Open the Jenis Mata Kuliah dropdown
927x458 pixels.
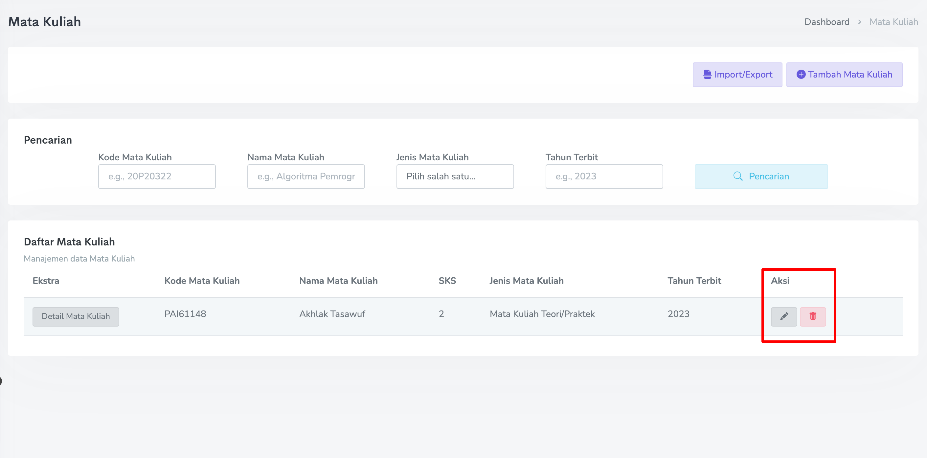(x=455, y=176)
